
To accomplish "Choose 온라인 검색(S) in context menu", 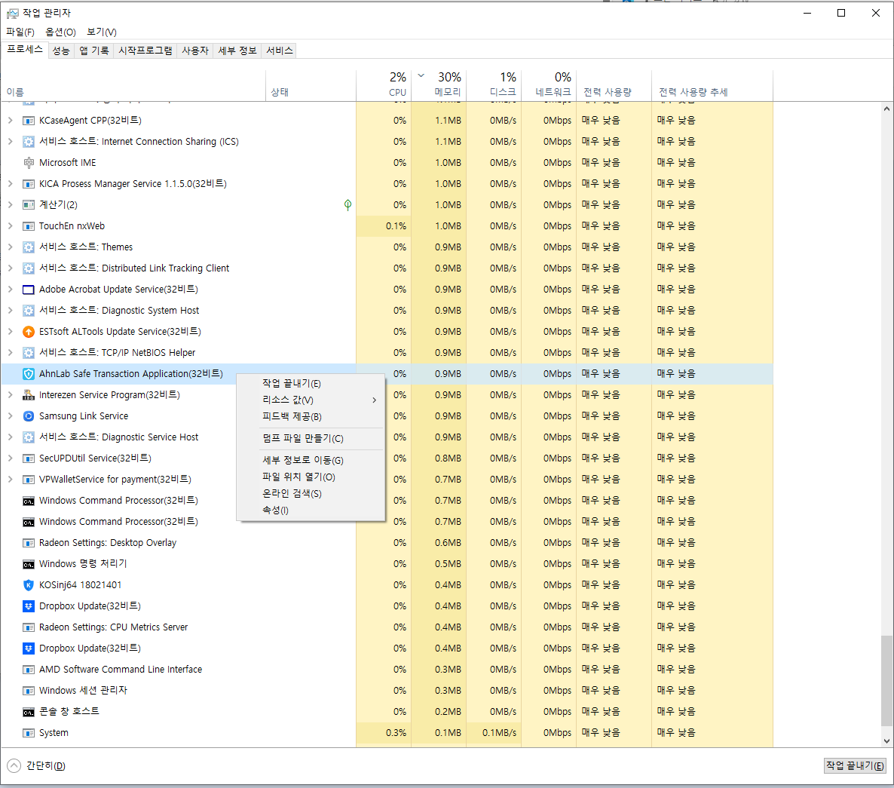I will tap(311, 493).
